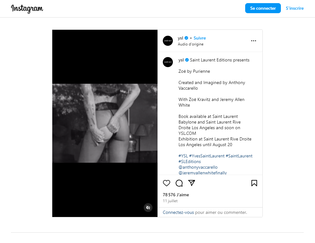This screenshot has width=315, height=243.
Task: Follow ysl with Suivre button
Action: click(199, 38)
